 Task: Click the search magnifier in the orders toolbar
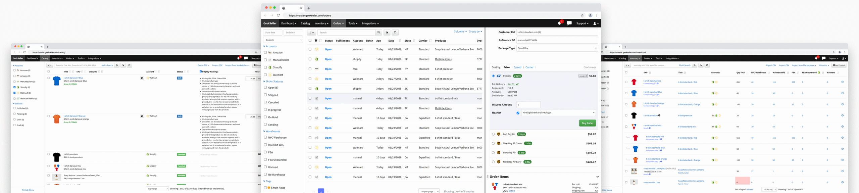(x=378, y=33)
